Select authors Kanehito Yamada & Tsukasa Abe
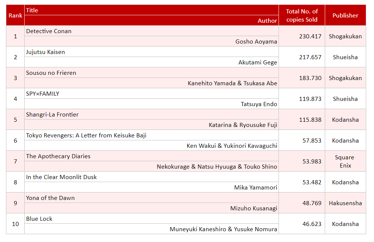Viewport: 374px width, 242px height. pyautogui.click(x=232, y=83)
